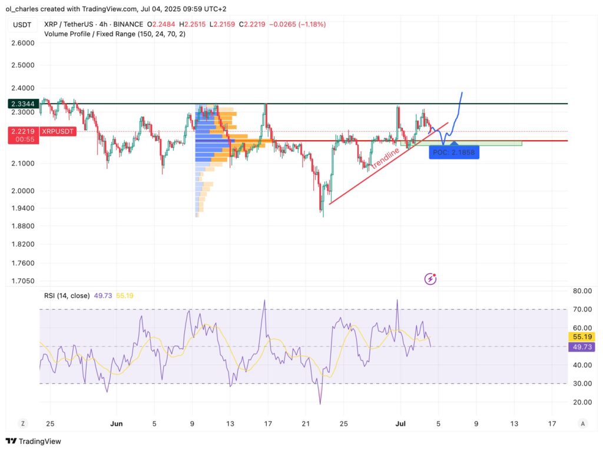Click the "Z" timezone button below the chart
Viewport: 603px width, 451px height.
[x=22, y=423]
